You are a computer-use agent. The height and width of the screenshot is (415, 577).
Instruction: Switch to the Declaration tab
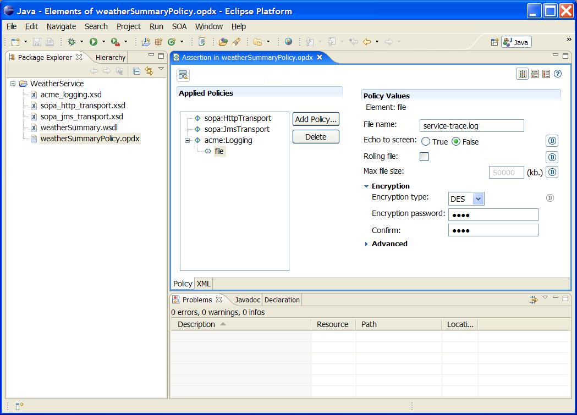click(282, 300)
